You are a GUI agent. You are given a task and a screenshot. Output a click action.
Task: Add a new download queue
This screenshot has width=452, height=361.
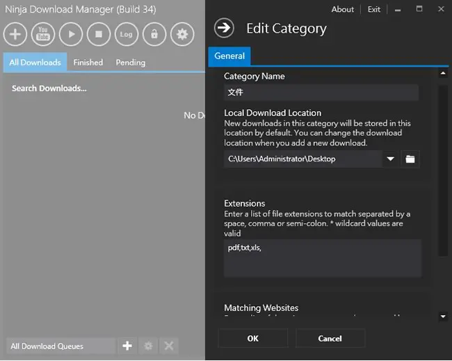click(x=127, y=346)
